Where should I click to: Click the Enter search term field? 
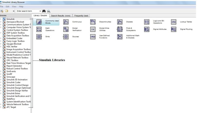tap(27, 11)
